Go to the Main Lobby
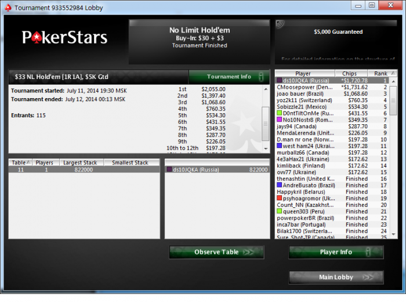406x302 pixels. tap(336, 277)
